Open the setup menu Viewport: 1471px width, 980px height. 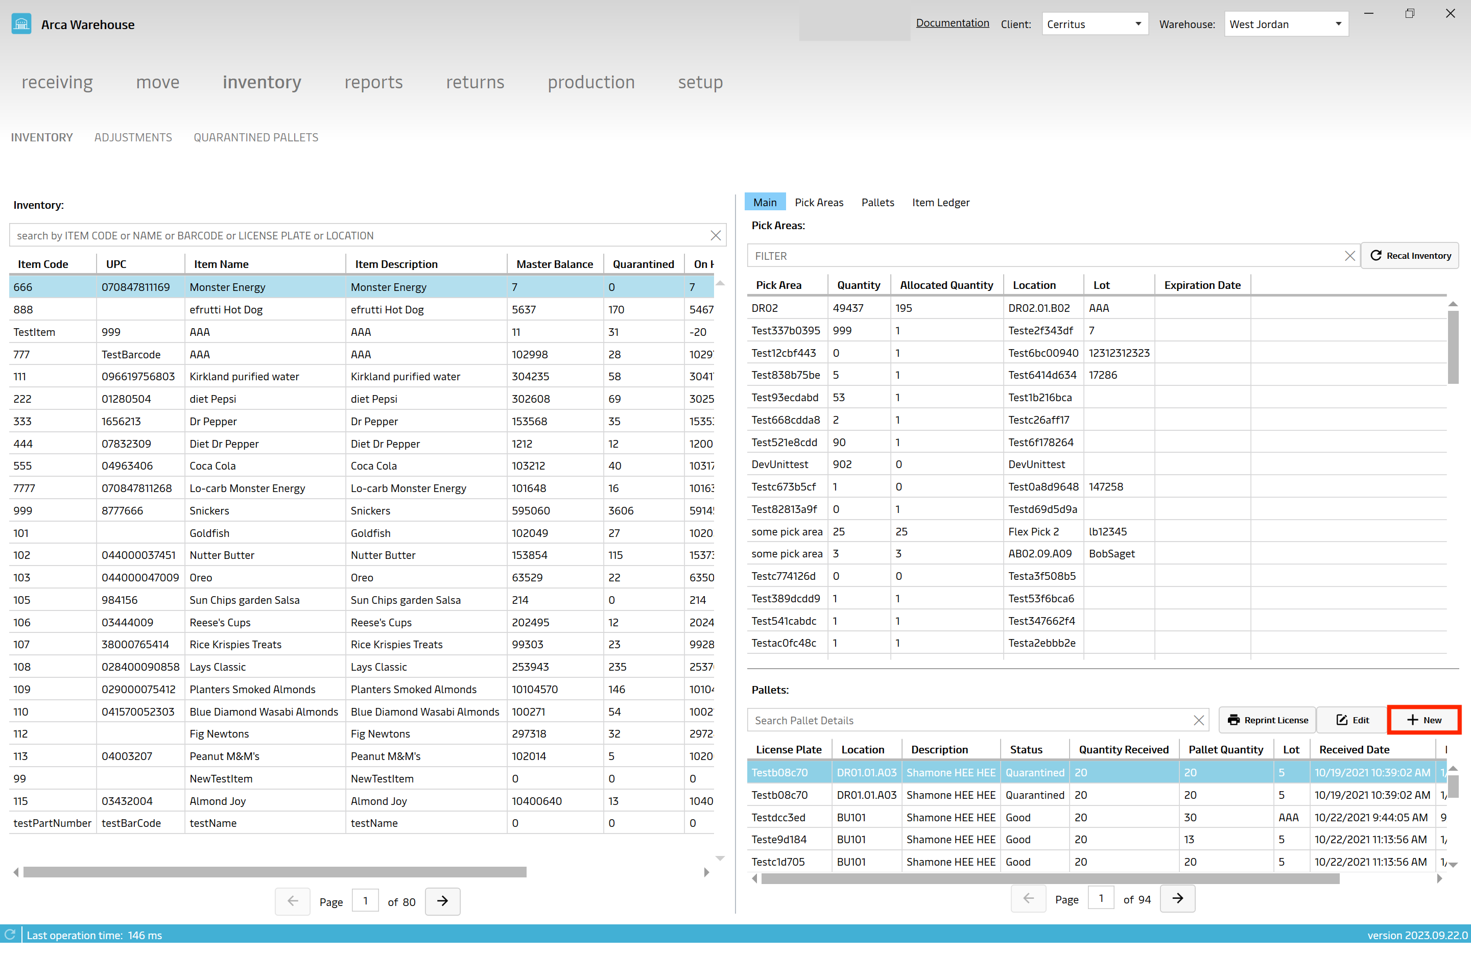pos(700,82)
